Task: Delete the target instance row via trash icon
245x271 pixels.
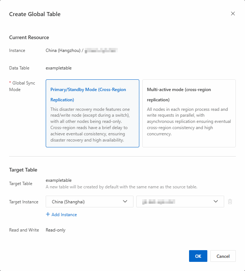Action: [230, 202]
